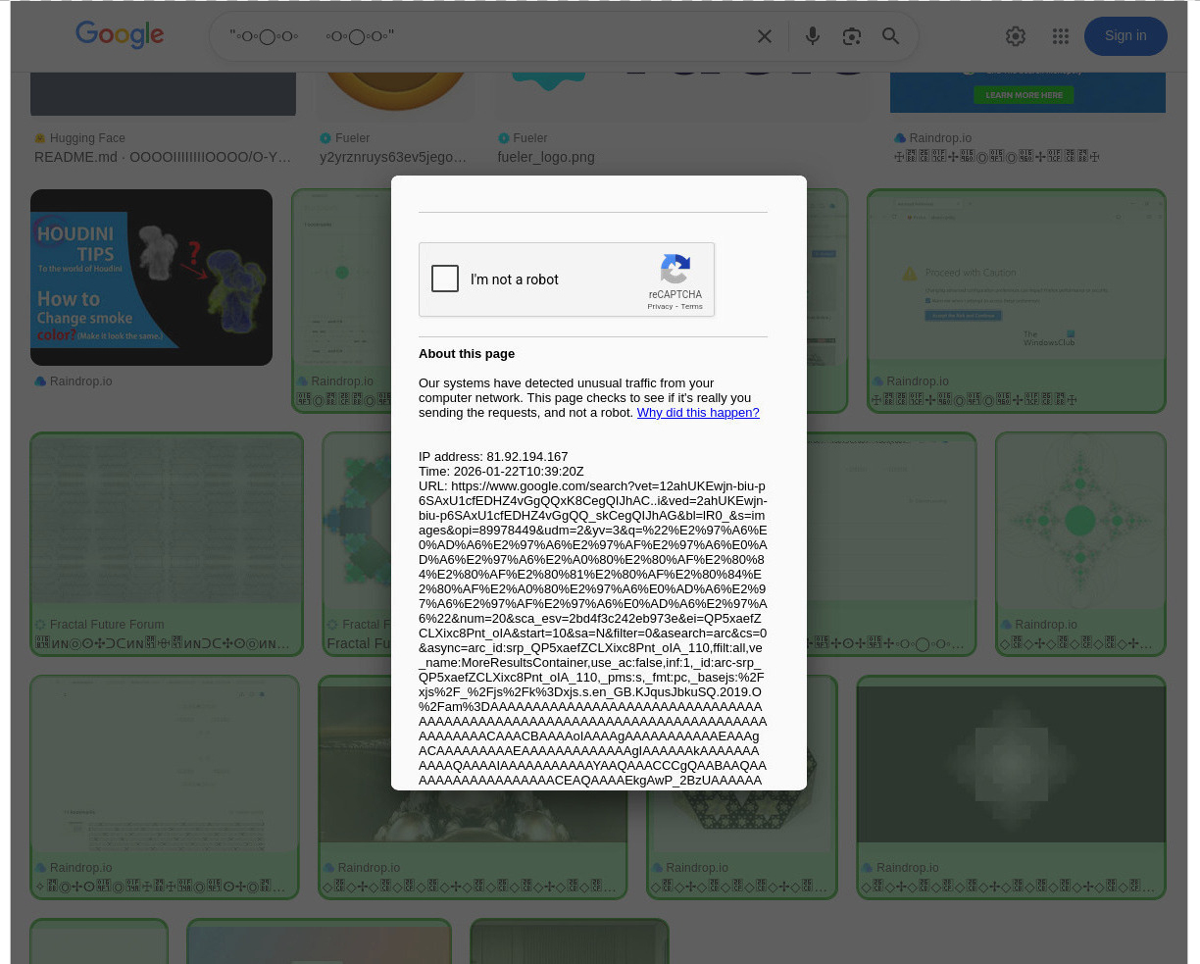Open the Why did this happen link
The height and width of the screenshot is (964, 1200).
[697, 413]
